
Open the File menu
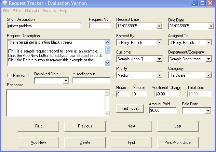(x=6, y=11)
